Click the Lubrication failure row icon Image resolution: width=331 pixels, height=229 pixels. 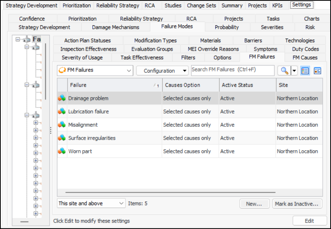tap(62, 112)
